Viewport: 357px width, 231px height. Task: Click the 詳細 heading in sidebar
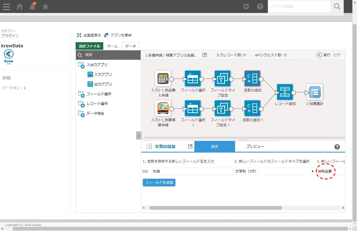[7, 78]
